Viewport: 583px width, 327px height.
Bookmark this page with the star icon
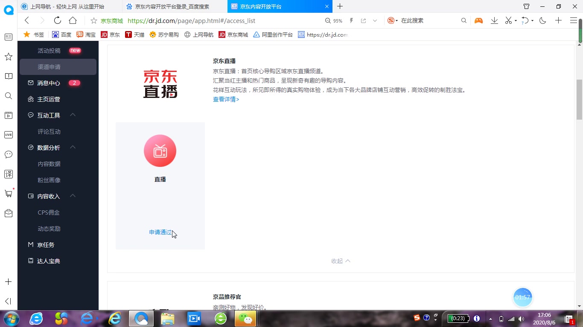point(94,20)
